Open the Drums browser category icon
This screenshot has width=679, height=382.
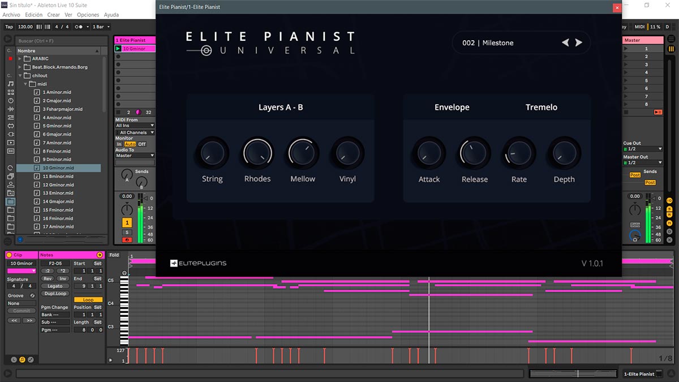coord(10,92)
